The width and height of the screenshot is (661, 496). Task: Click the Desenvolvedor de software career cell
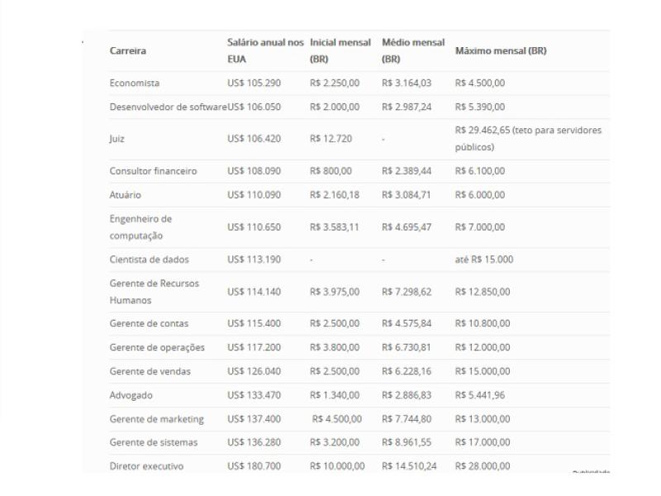(169, 107)
